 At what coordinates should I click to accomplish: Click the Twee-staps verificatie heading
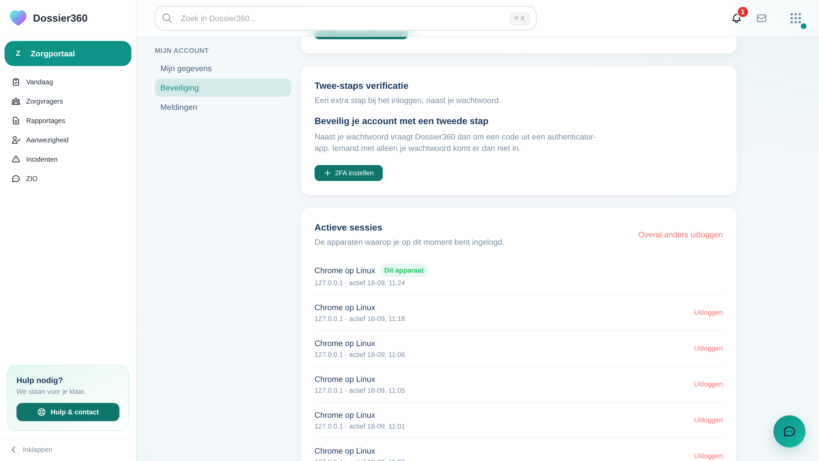pos(361,86)
